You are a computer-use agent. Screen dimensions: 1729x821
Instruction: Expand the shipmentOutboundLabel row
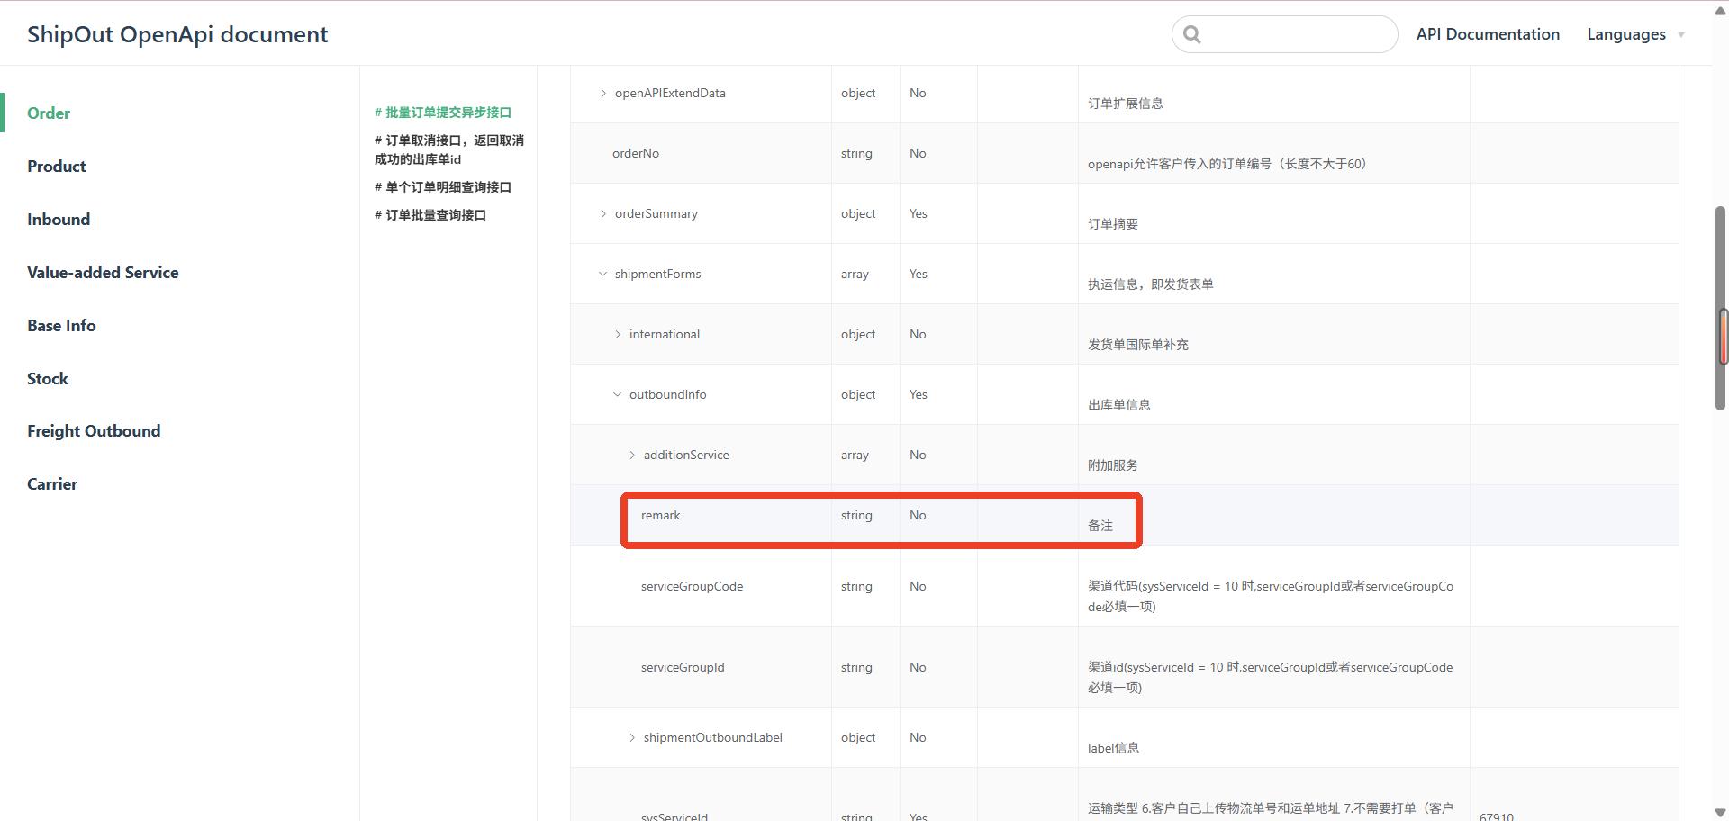tap(632, 738)
